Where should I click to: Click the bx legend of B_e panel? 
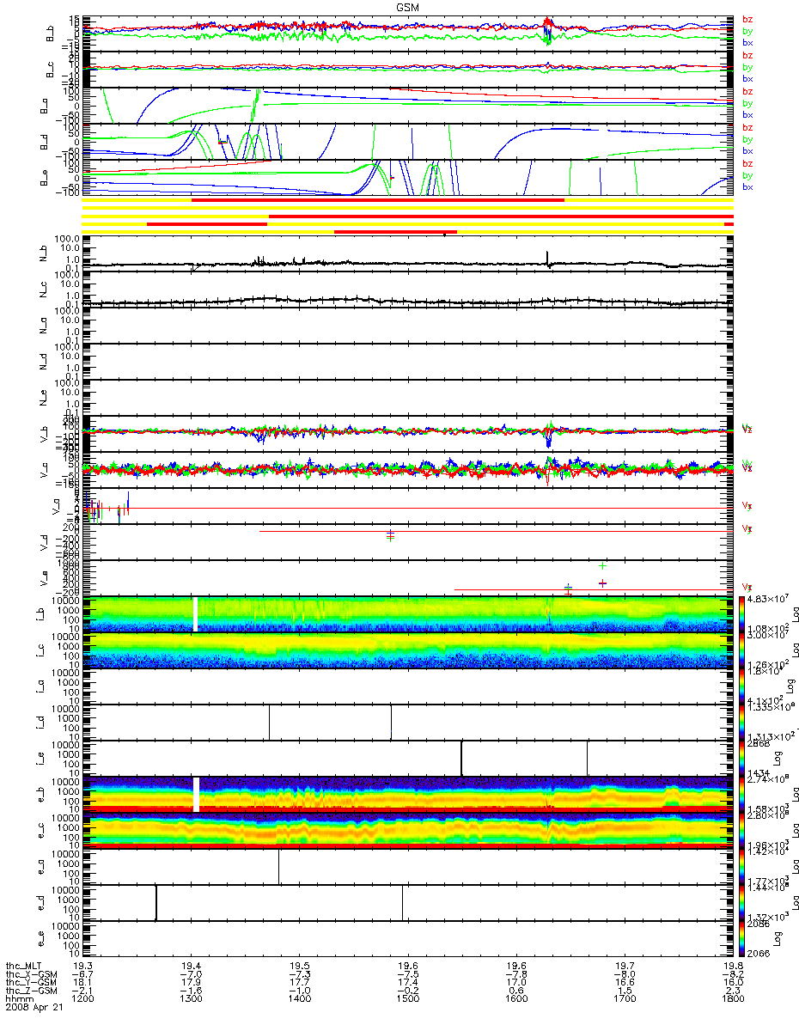[747, 186]
